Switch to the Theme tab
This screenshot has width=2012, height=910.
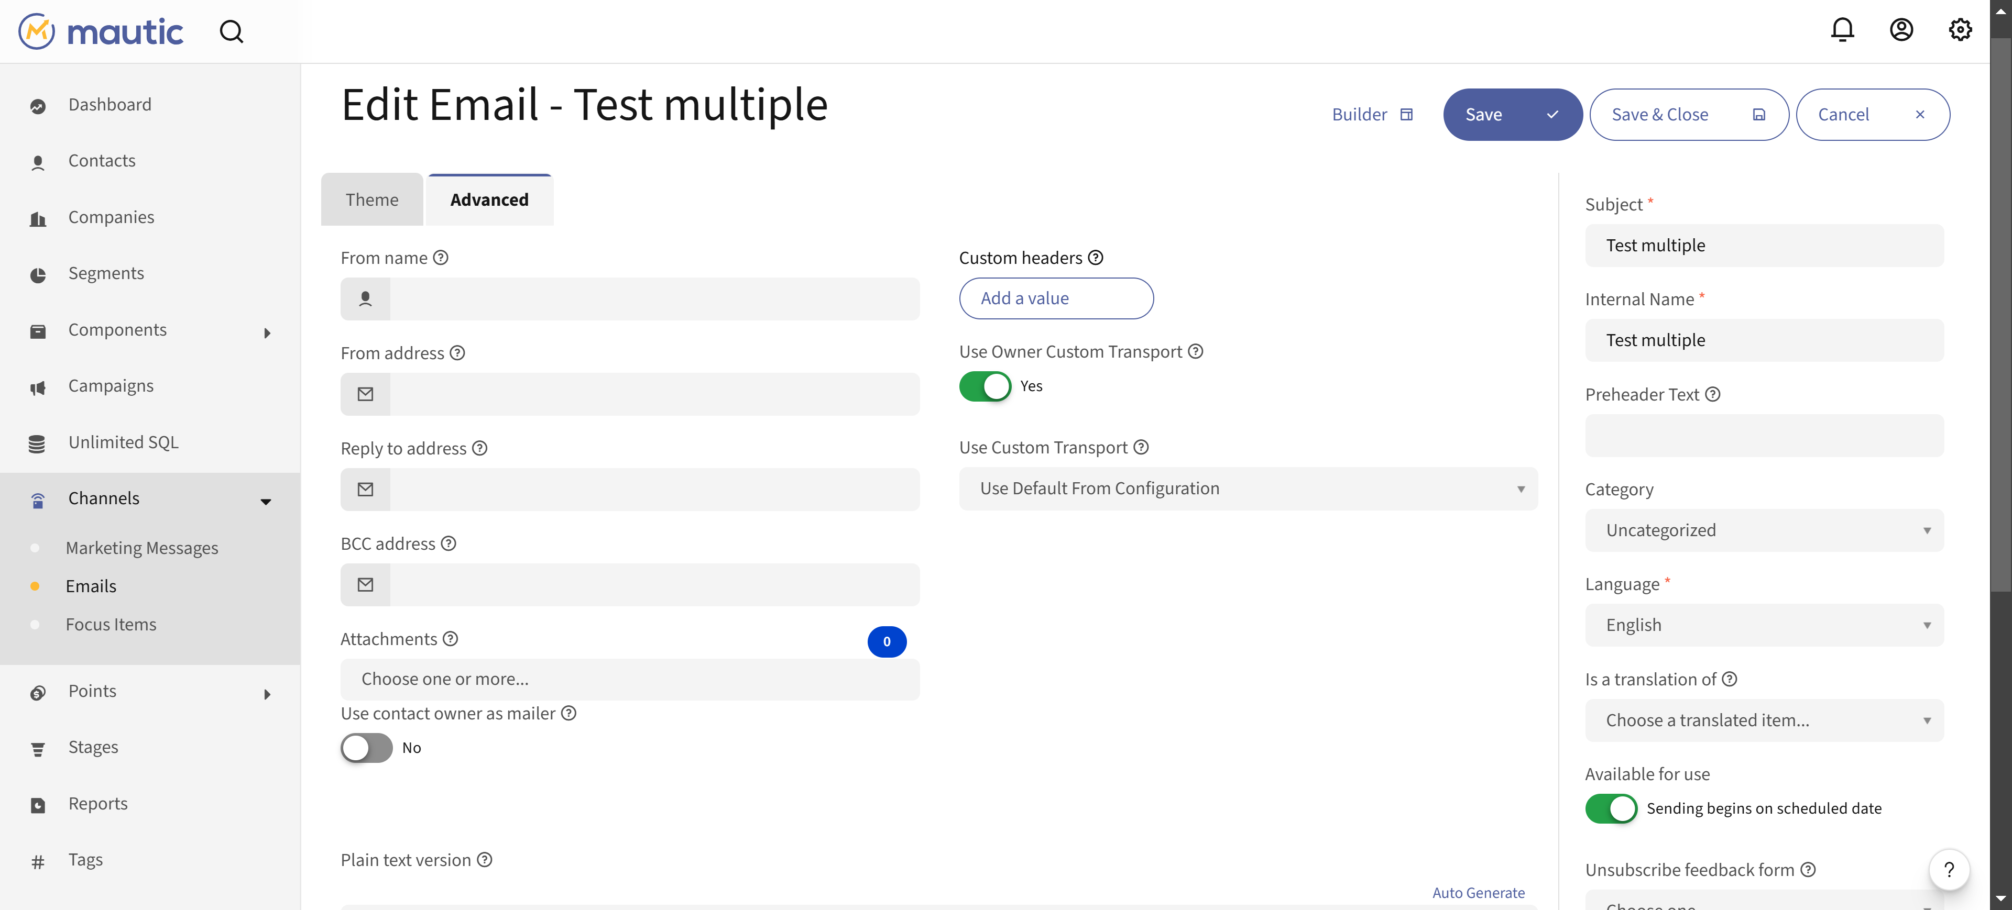(x=372, y=198)
